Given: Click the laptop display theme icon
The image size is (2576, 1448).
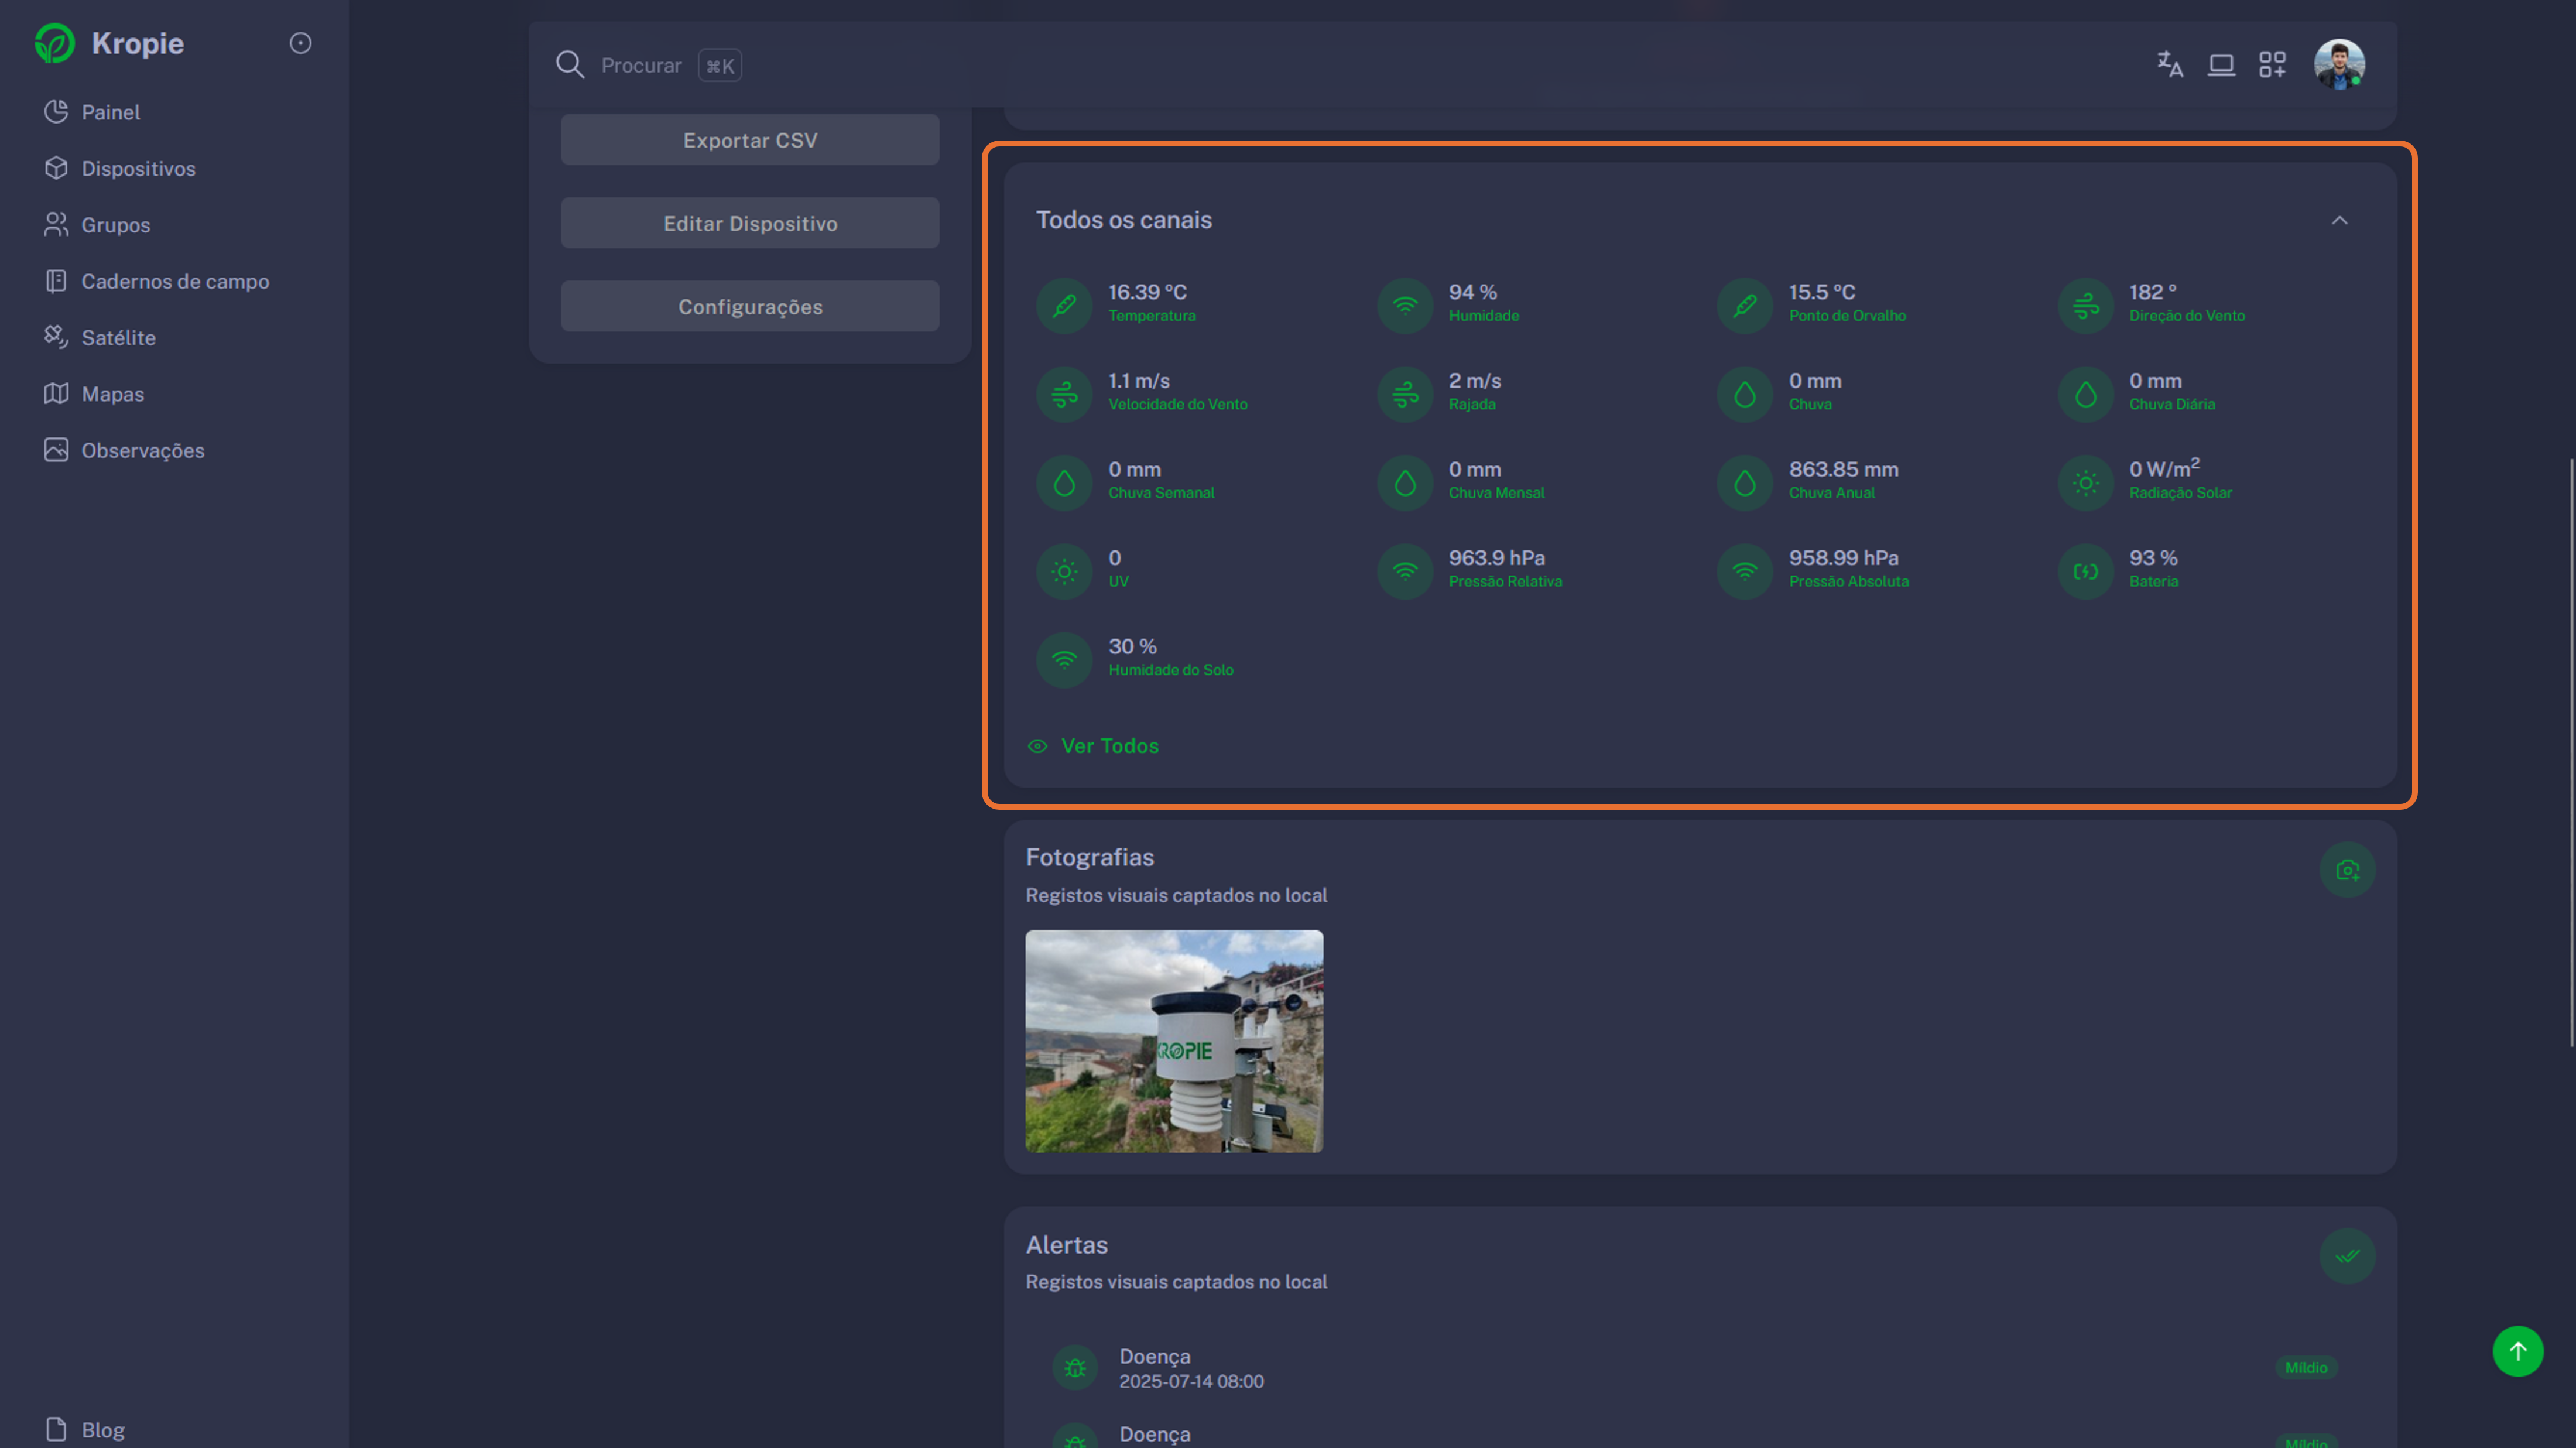Looking at the screenshot, I should click(2221, 65).
